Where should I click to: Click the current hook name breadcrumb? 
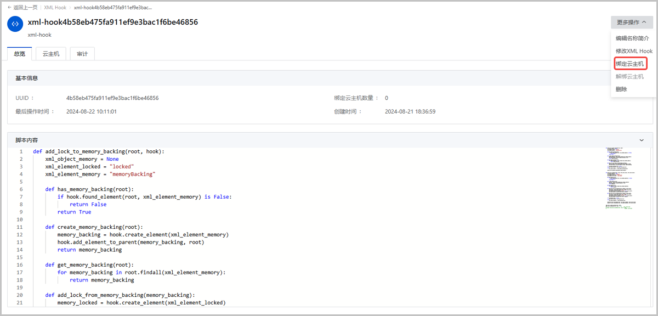[113, 8]
